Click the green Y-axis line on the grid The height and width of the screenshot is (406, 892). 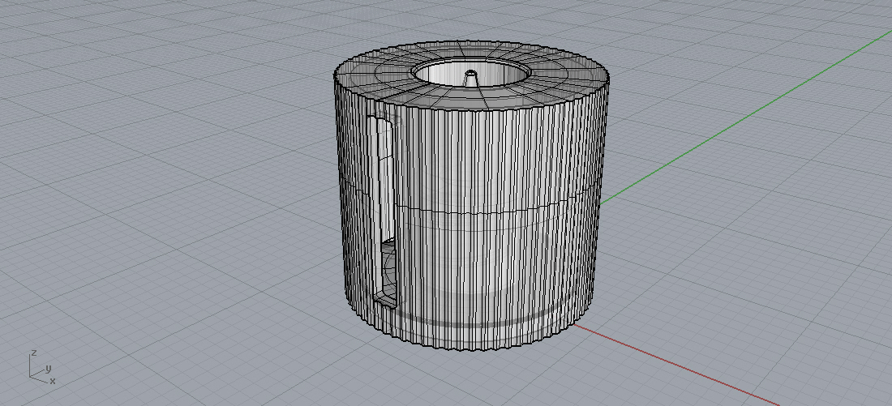745,116
